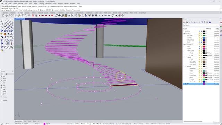Collapse the TOWER layer group
Screen dimensions: 222x125
pos(186,66)
